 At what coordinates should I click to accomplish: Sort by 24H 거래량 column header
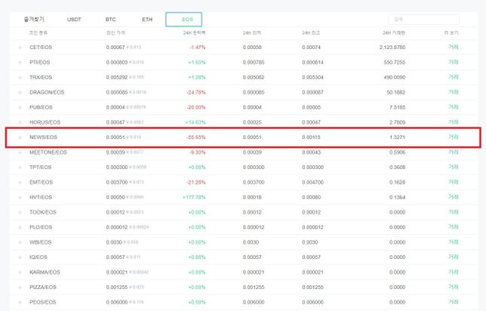point(394,34)
